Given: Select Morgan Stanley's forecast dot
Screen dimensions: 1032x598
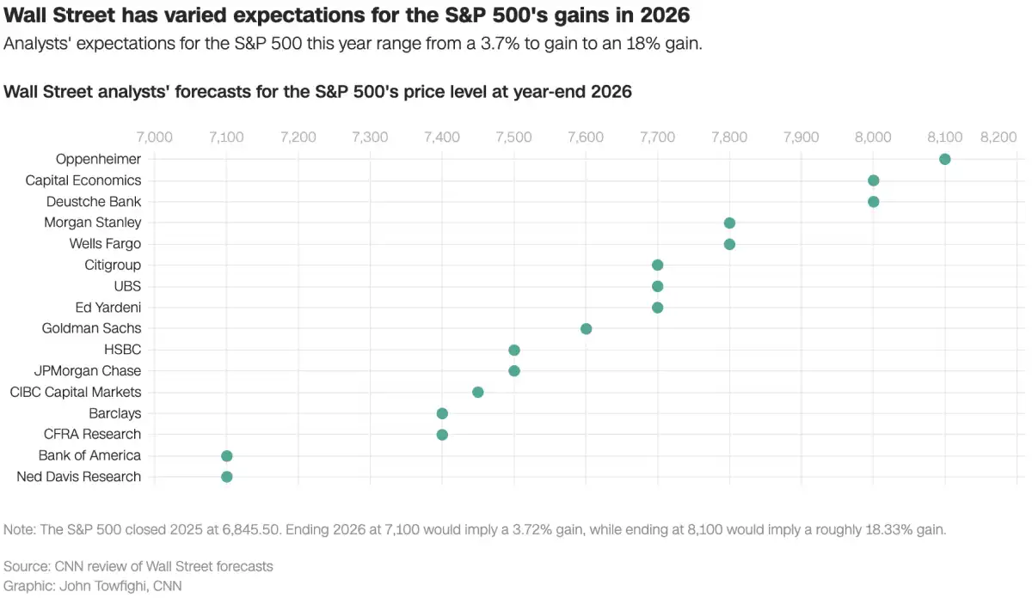Looking at the screenshot, I should [729, 223].
